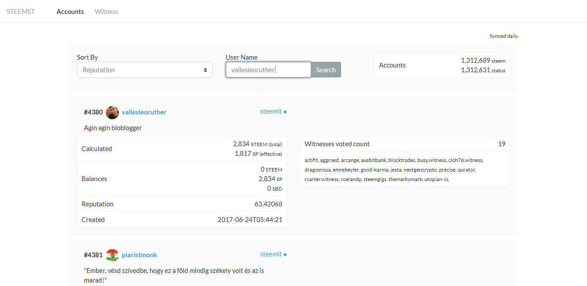
Task: Click piaristmonk's profile avatar image
Action: coord(112,255)
